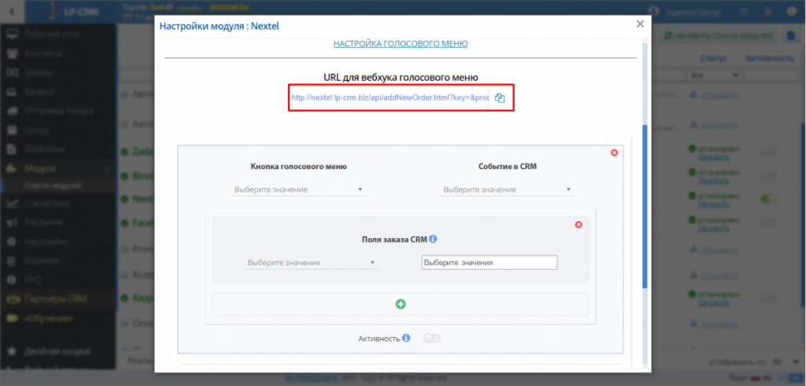The height and width of the screenshot is (386, 806).
Task: Click the Статистика chart icon
Action: 13,204
